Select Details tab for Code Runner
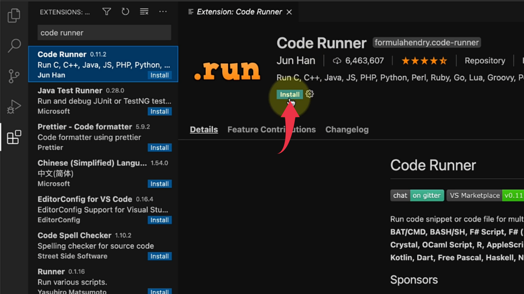 point(204,130)
